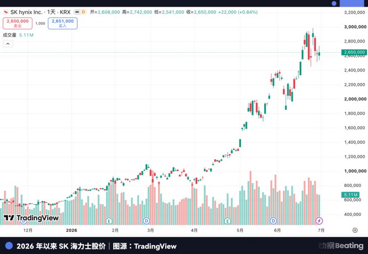Click the 1,200,000 price axis label

pyautogui.click(x=354, y=157)
